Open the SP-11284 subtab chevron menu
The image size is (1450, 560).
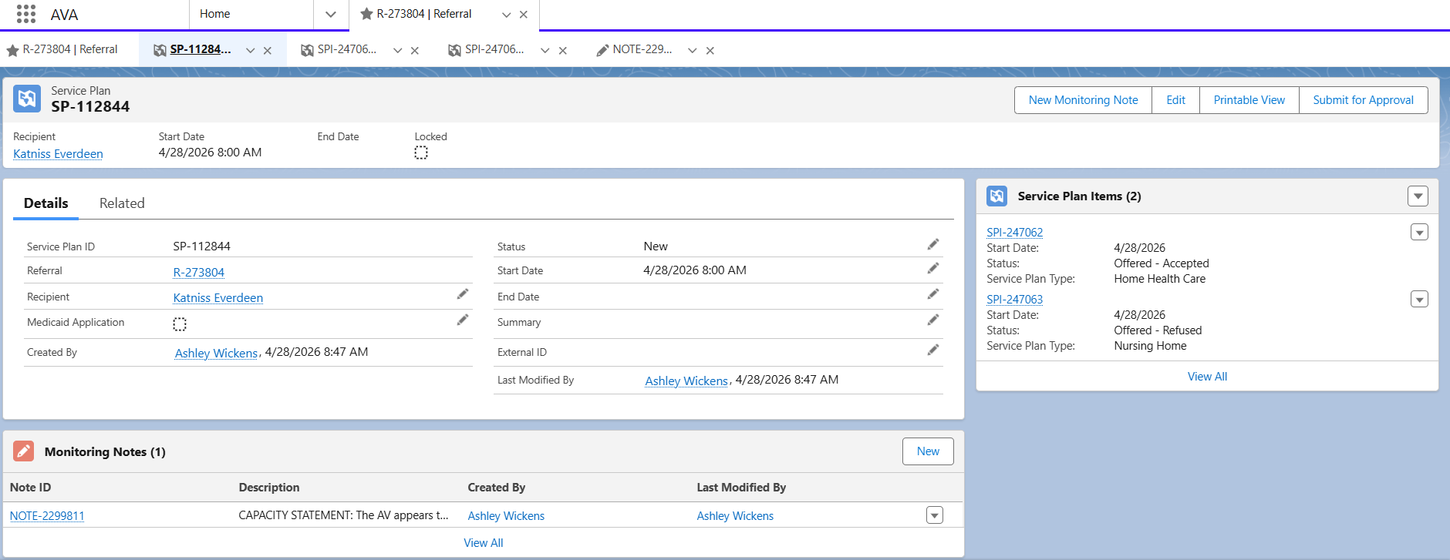250,51
